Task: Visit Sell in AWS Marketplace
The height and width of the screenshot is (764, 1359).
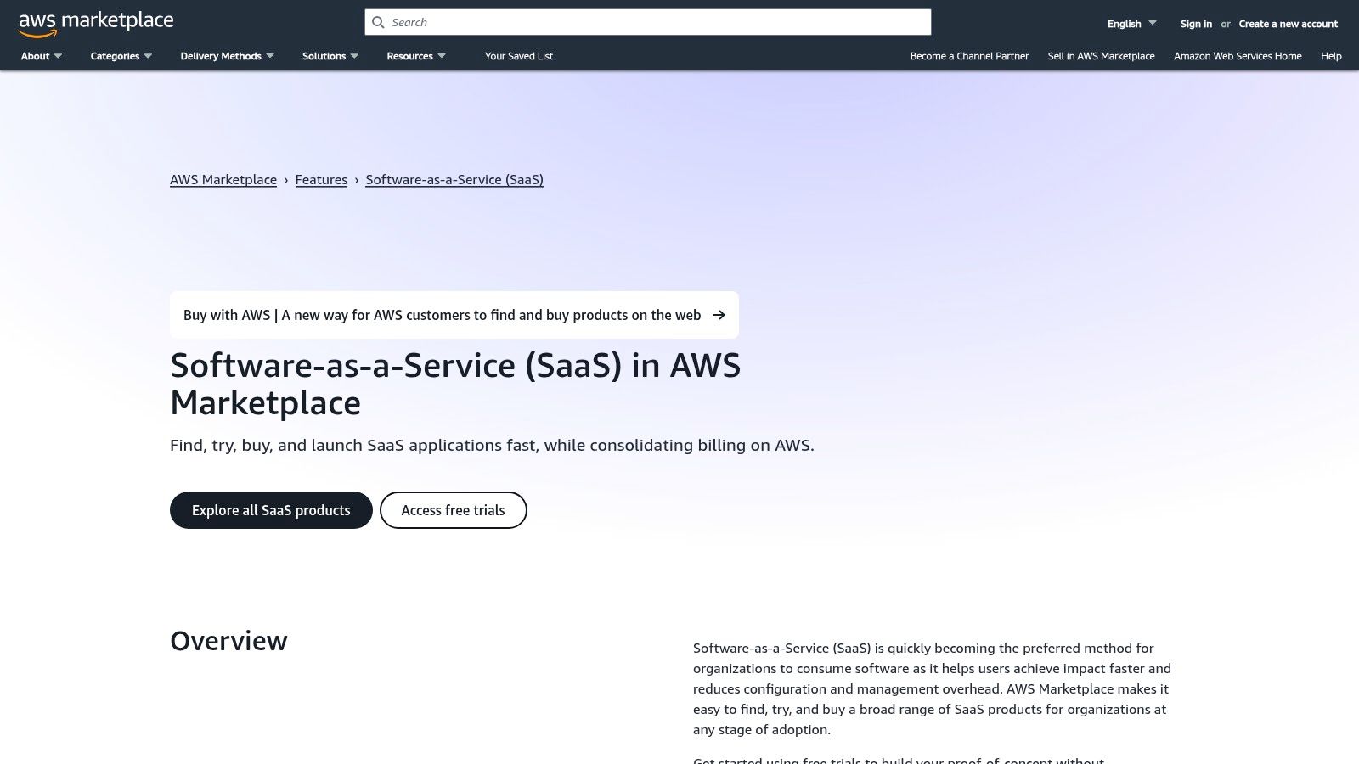Action: click(1101, 56)
